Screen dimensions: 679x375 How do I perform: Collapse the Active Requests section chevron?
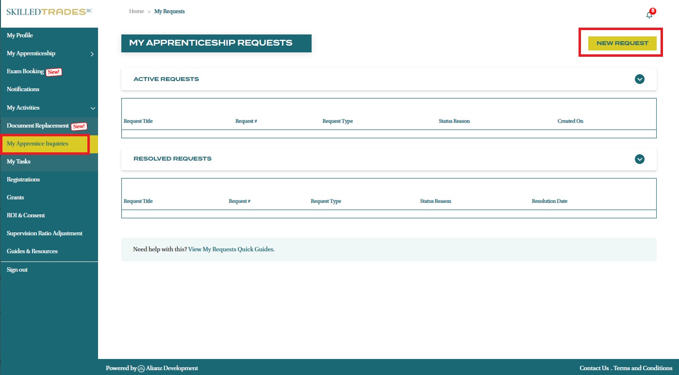(x=639, y=79)
